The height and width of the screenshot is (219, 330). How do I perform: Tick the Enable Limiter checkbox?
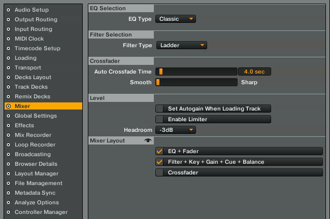point(159,119)
